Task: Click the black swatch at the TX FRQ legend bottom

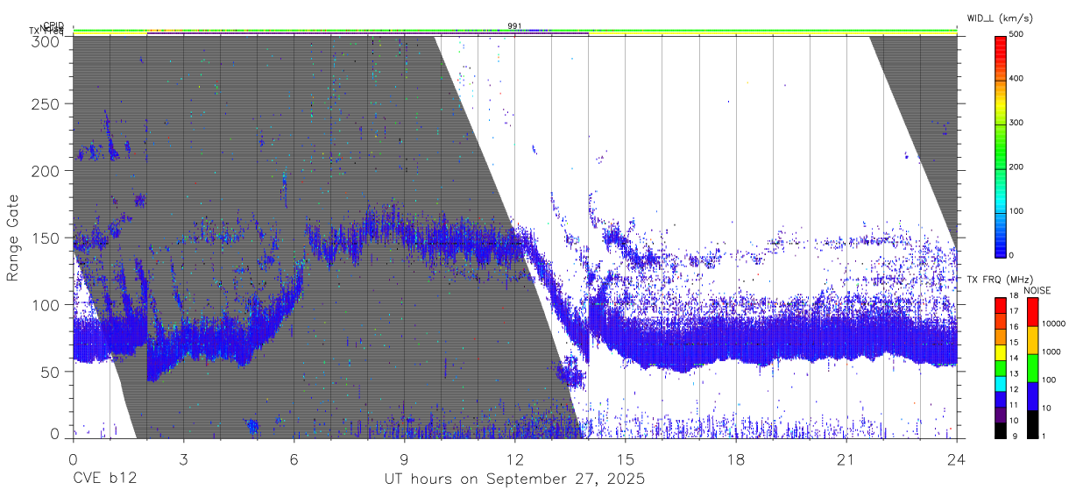Action: tap(1000, 430)
